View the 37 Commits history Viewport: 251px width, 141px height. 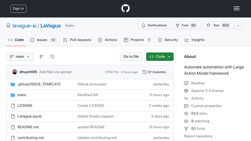click(x=154, y=72)
